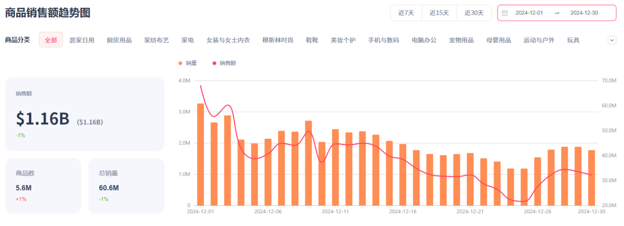Select the 近30天 range button
The image size is (624, 226).
474,13
